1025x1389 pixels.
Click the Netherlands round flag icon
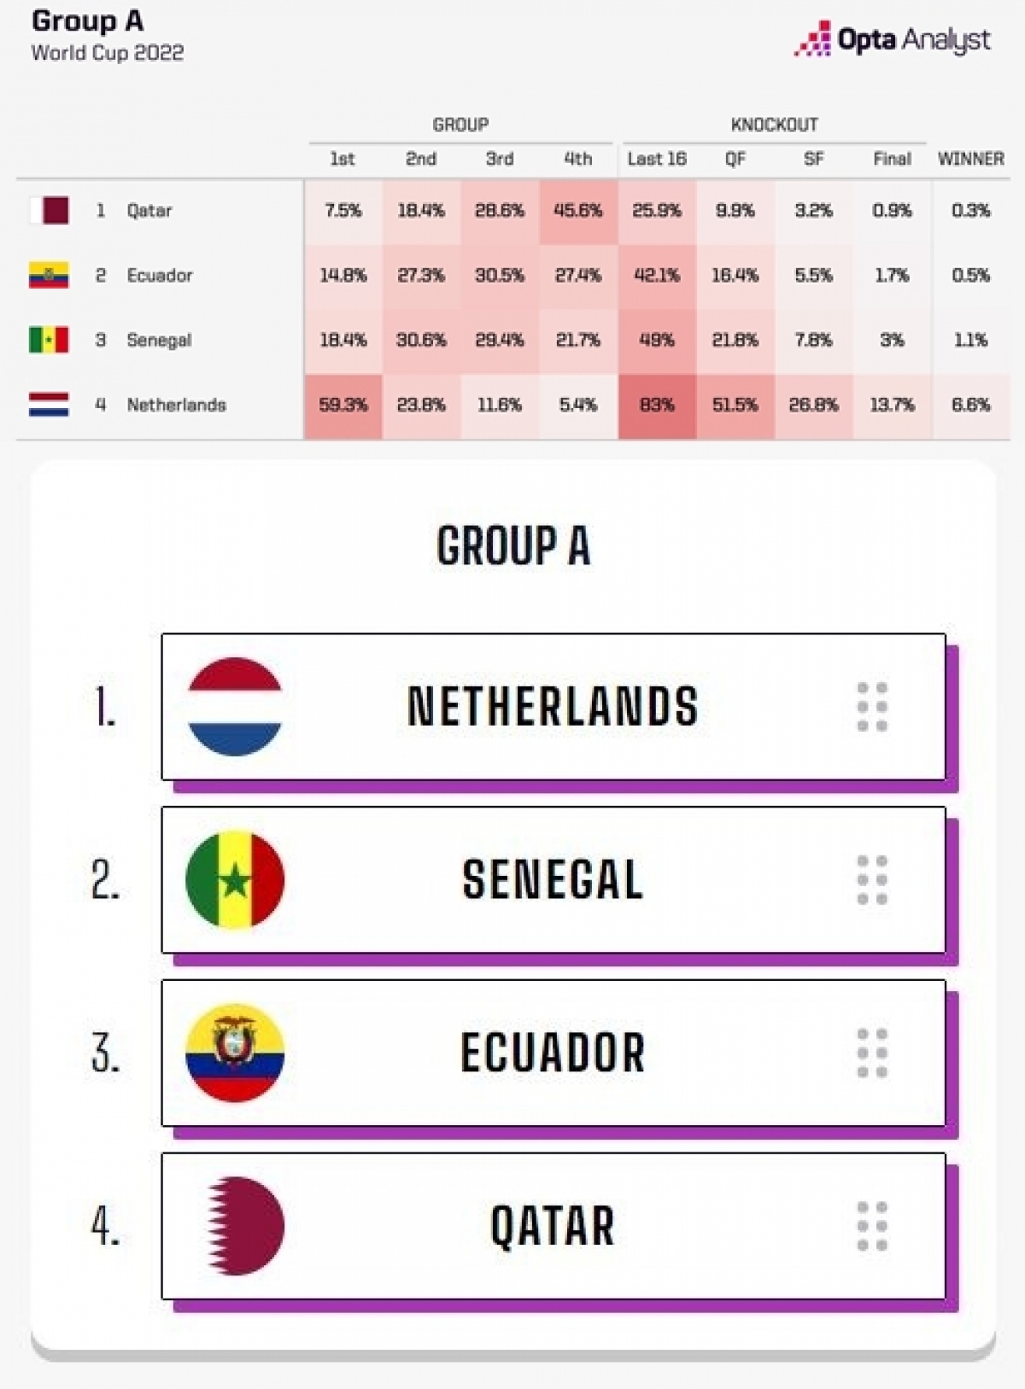pyautogui.click(x=235, y=707)
